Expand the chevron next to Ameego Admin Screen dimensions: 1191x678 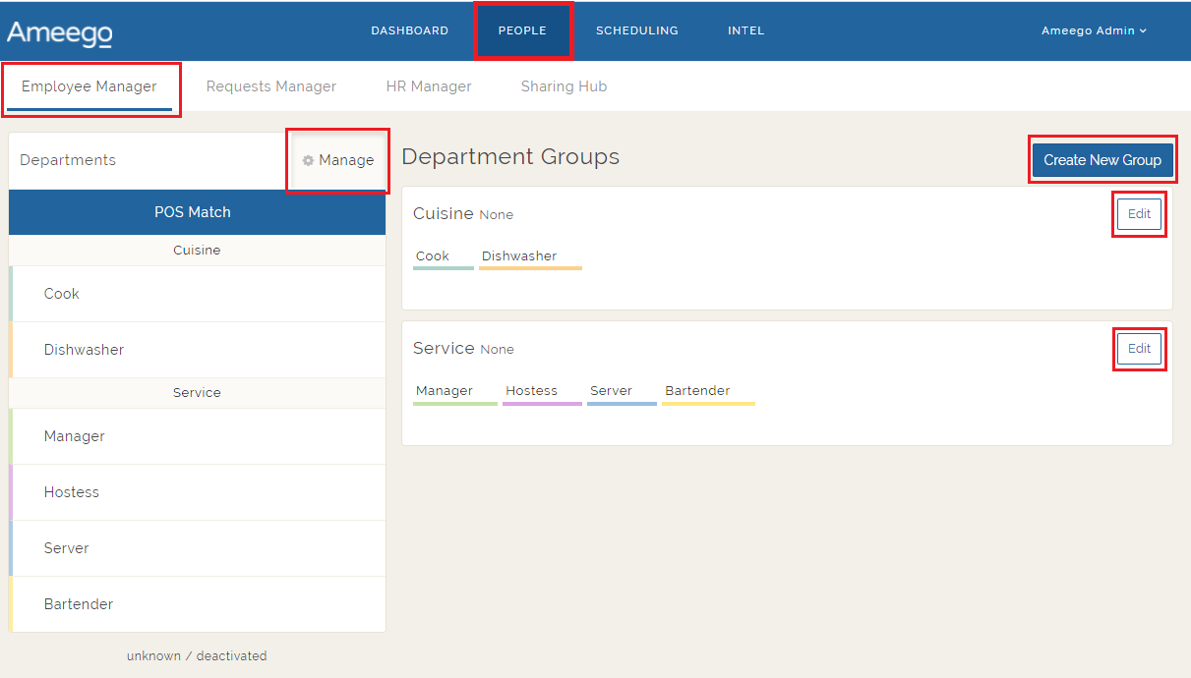1141,30
